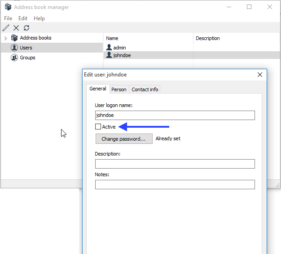This screenshot has height=254, width=281.
Task: Click the User logon name field
Action: click(175, 116)
